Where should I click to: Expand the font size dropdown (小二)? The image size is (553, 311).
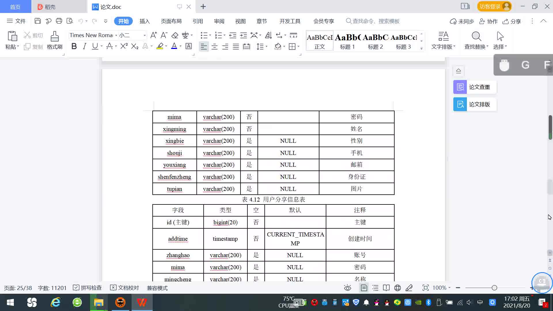coord(145,35)
